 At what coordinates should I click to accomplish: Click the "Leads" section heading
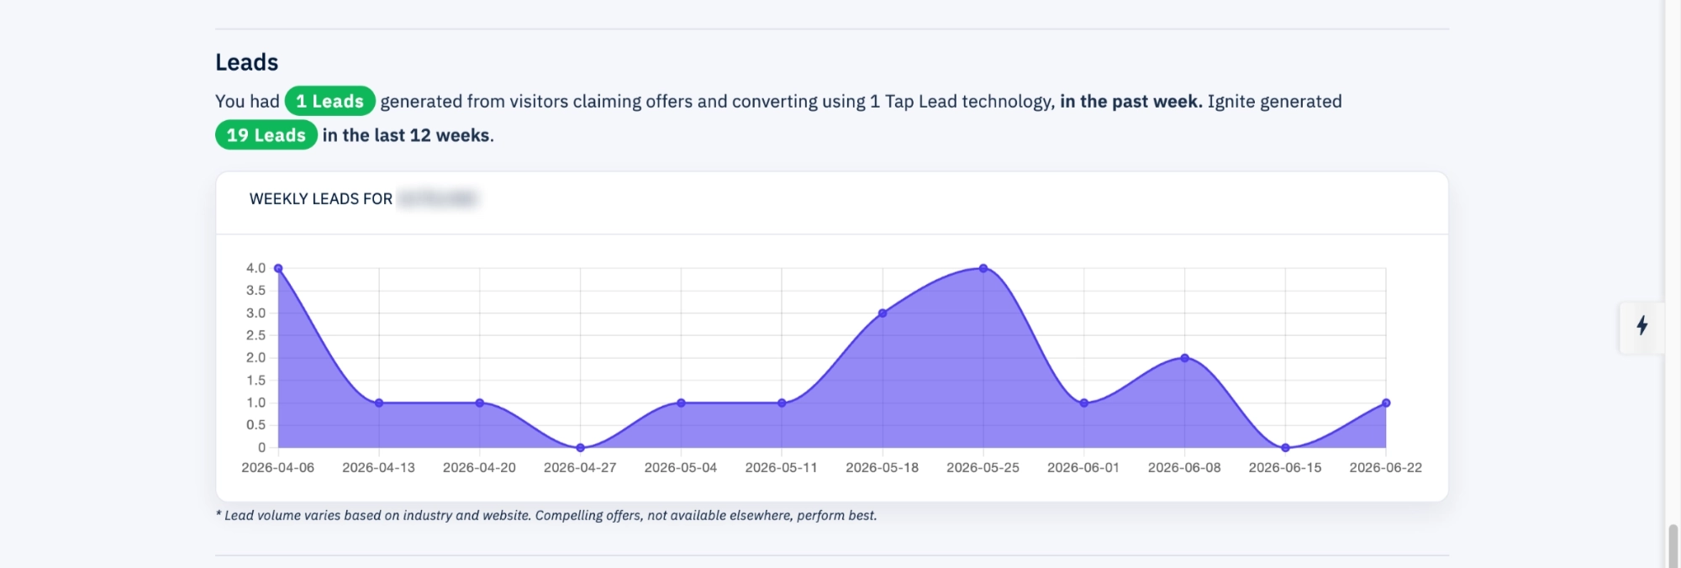click(246, 62)
